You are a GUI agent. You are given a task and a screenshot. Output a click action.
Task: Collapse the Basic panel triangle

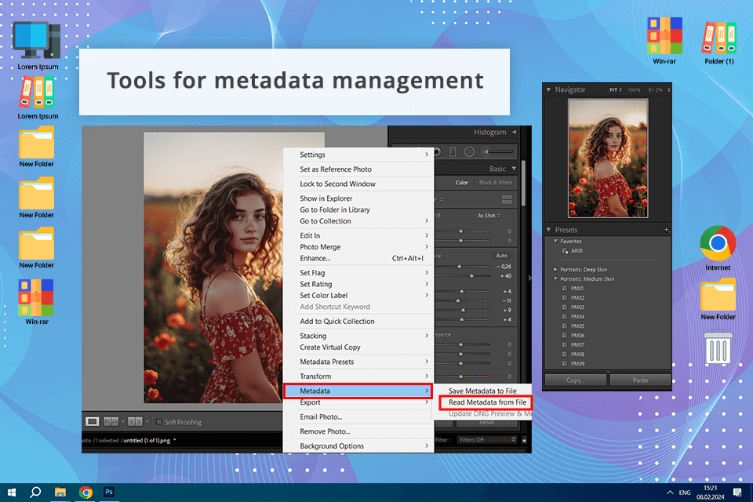pyautogui.click(x=514, y=169)
